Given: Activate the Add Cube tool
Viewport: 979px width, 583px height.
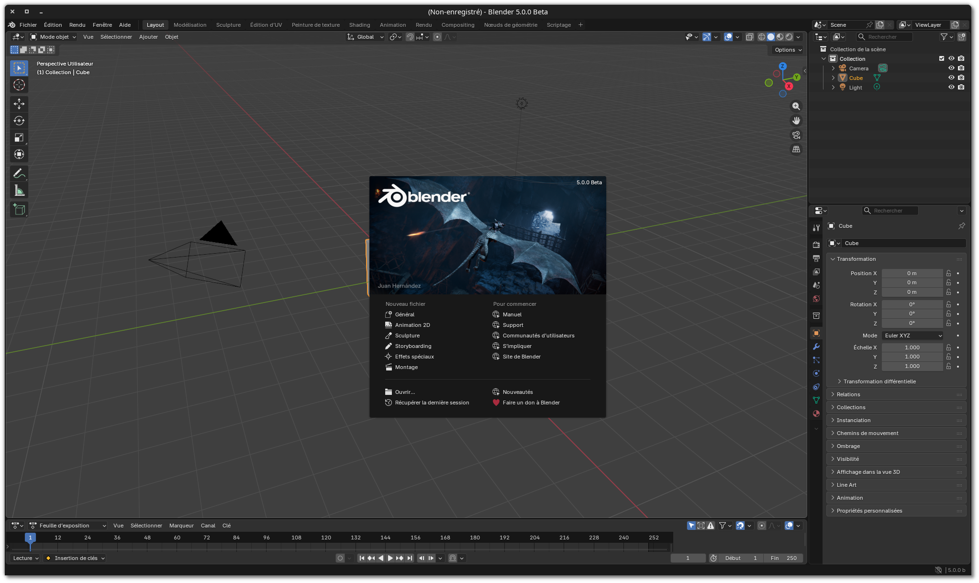Looking at the screenshot, I should (19, 210).
